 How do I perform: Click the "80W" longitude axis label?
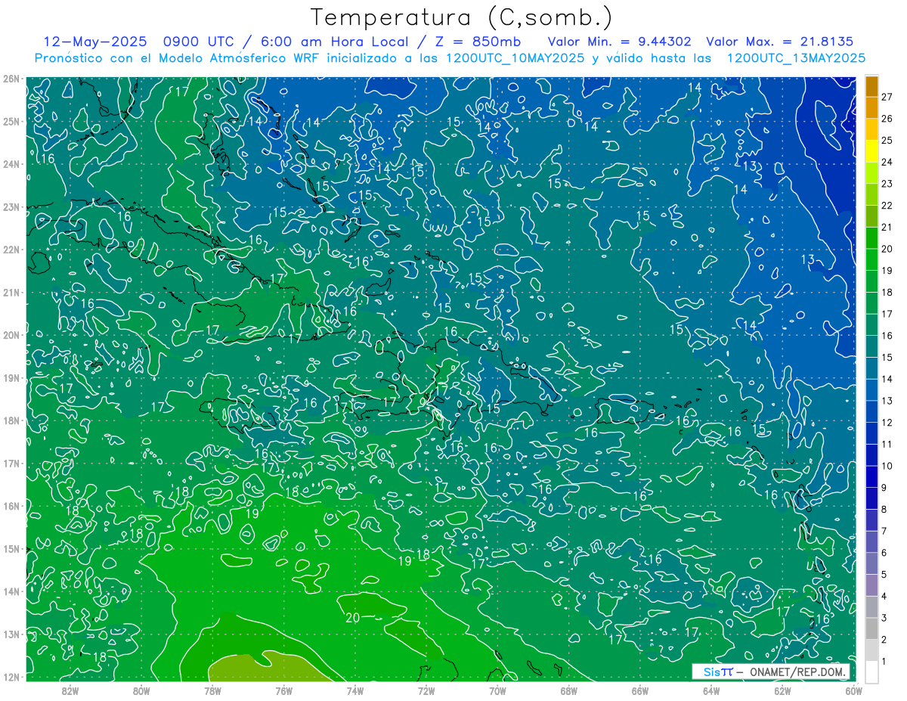(x=141, y=690)
